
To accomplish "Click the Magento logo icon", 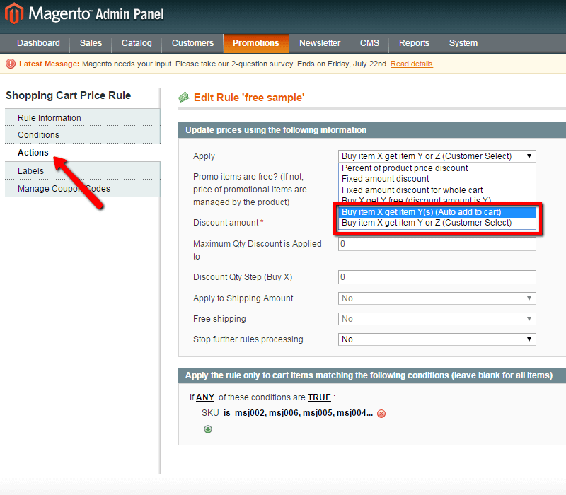I will (x=14, y=13).
